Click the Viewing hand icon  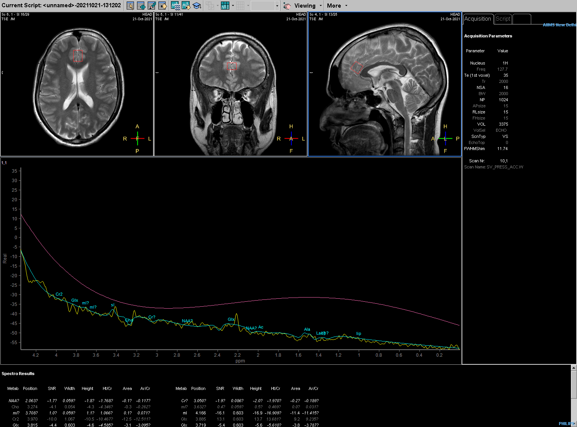(287, 6)
